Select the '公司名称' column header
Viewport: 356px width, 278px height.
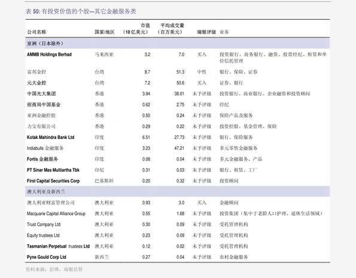tap(36, 32)
